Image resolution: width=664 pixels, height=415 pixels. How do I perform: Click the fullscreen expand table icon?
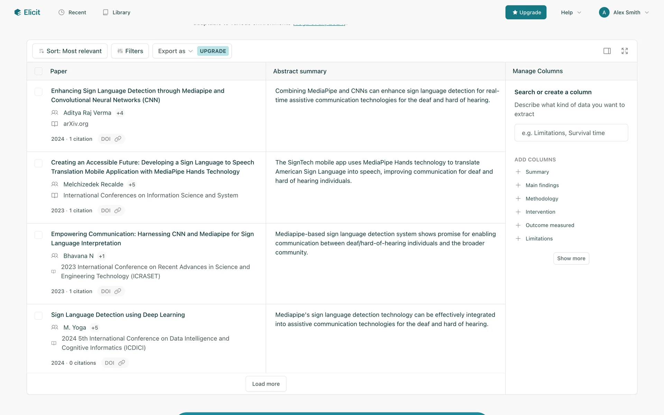(625, 51)
